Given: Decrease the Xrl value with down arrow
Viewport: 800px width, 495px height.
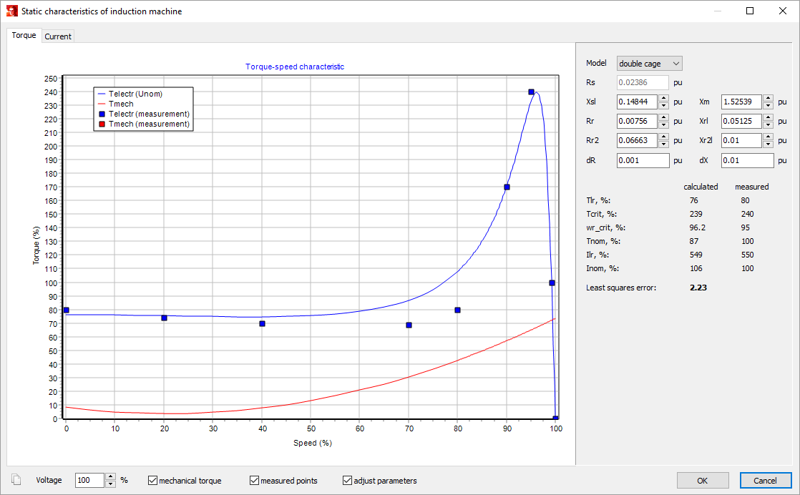Looking at the screenshot, I should pyautogui.click(x=768, y=125).
